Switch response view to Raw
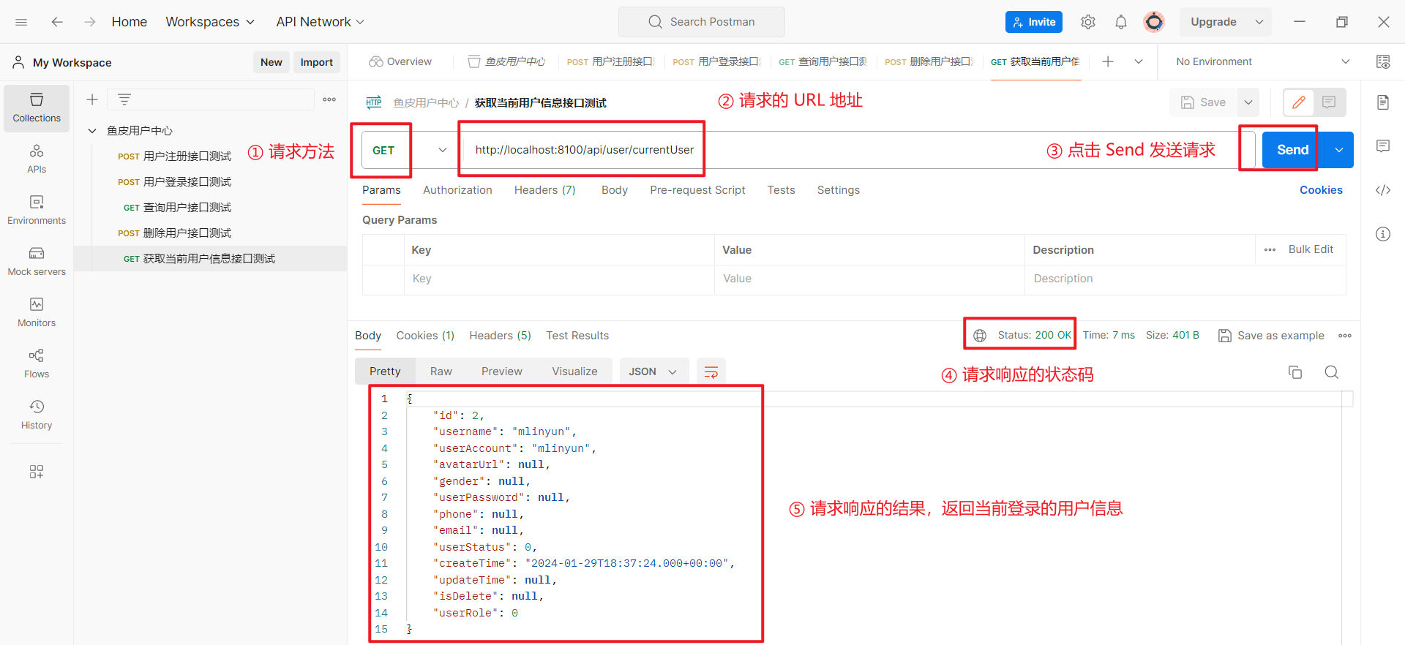1405x645 pixels. point(441,371)
